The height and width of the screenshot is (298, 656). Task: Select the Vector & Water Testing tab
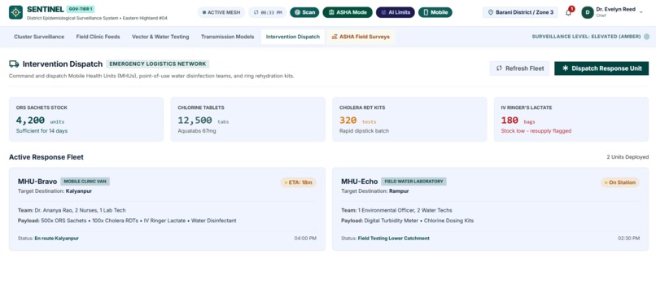pyautogui.click(x=160, y=37)
